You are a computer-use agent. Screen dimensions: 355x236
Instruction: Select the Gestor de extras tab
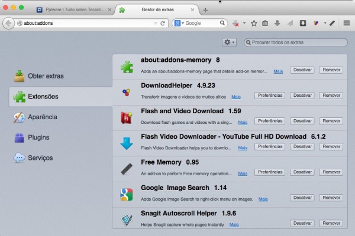point(157,9)
